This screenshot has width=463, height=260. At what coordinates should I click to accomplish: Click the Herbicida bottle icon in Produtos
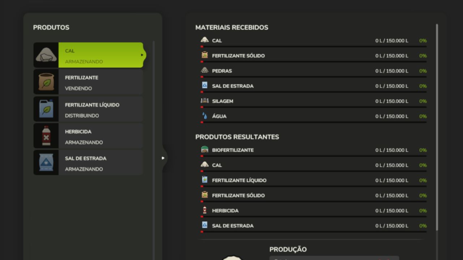point(46,135)
